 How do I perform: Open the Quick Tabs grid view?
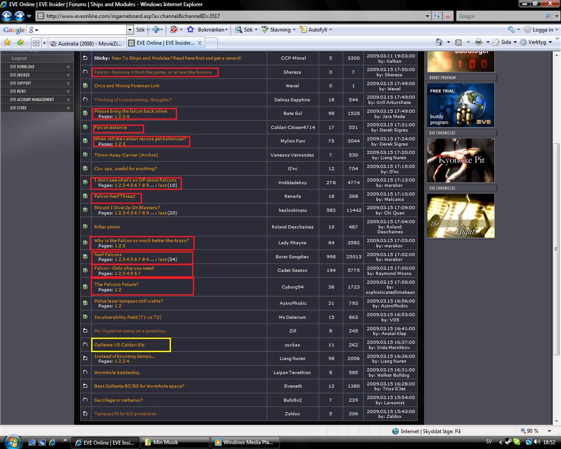point(36,43)
